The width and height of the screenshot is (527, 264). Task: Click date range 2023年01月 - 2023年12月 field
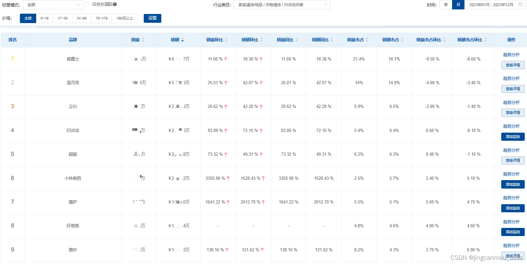[495, 5]
